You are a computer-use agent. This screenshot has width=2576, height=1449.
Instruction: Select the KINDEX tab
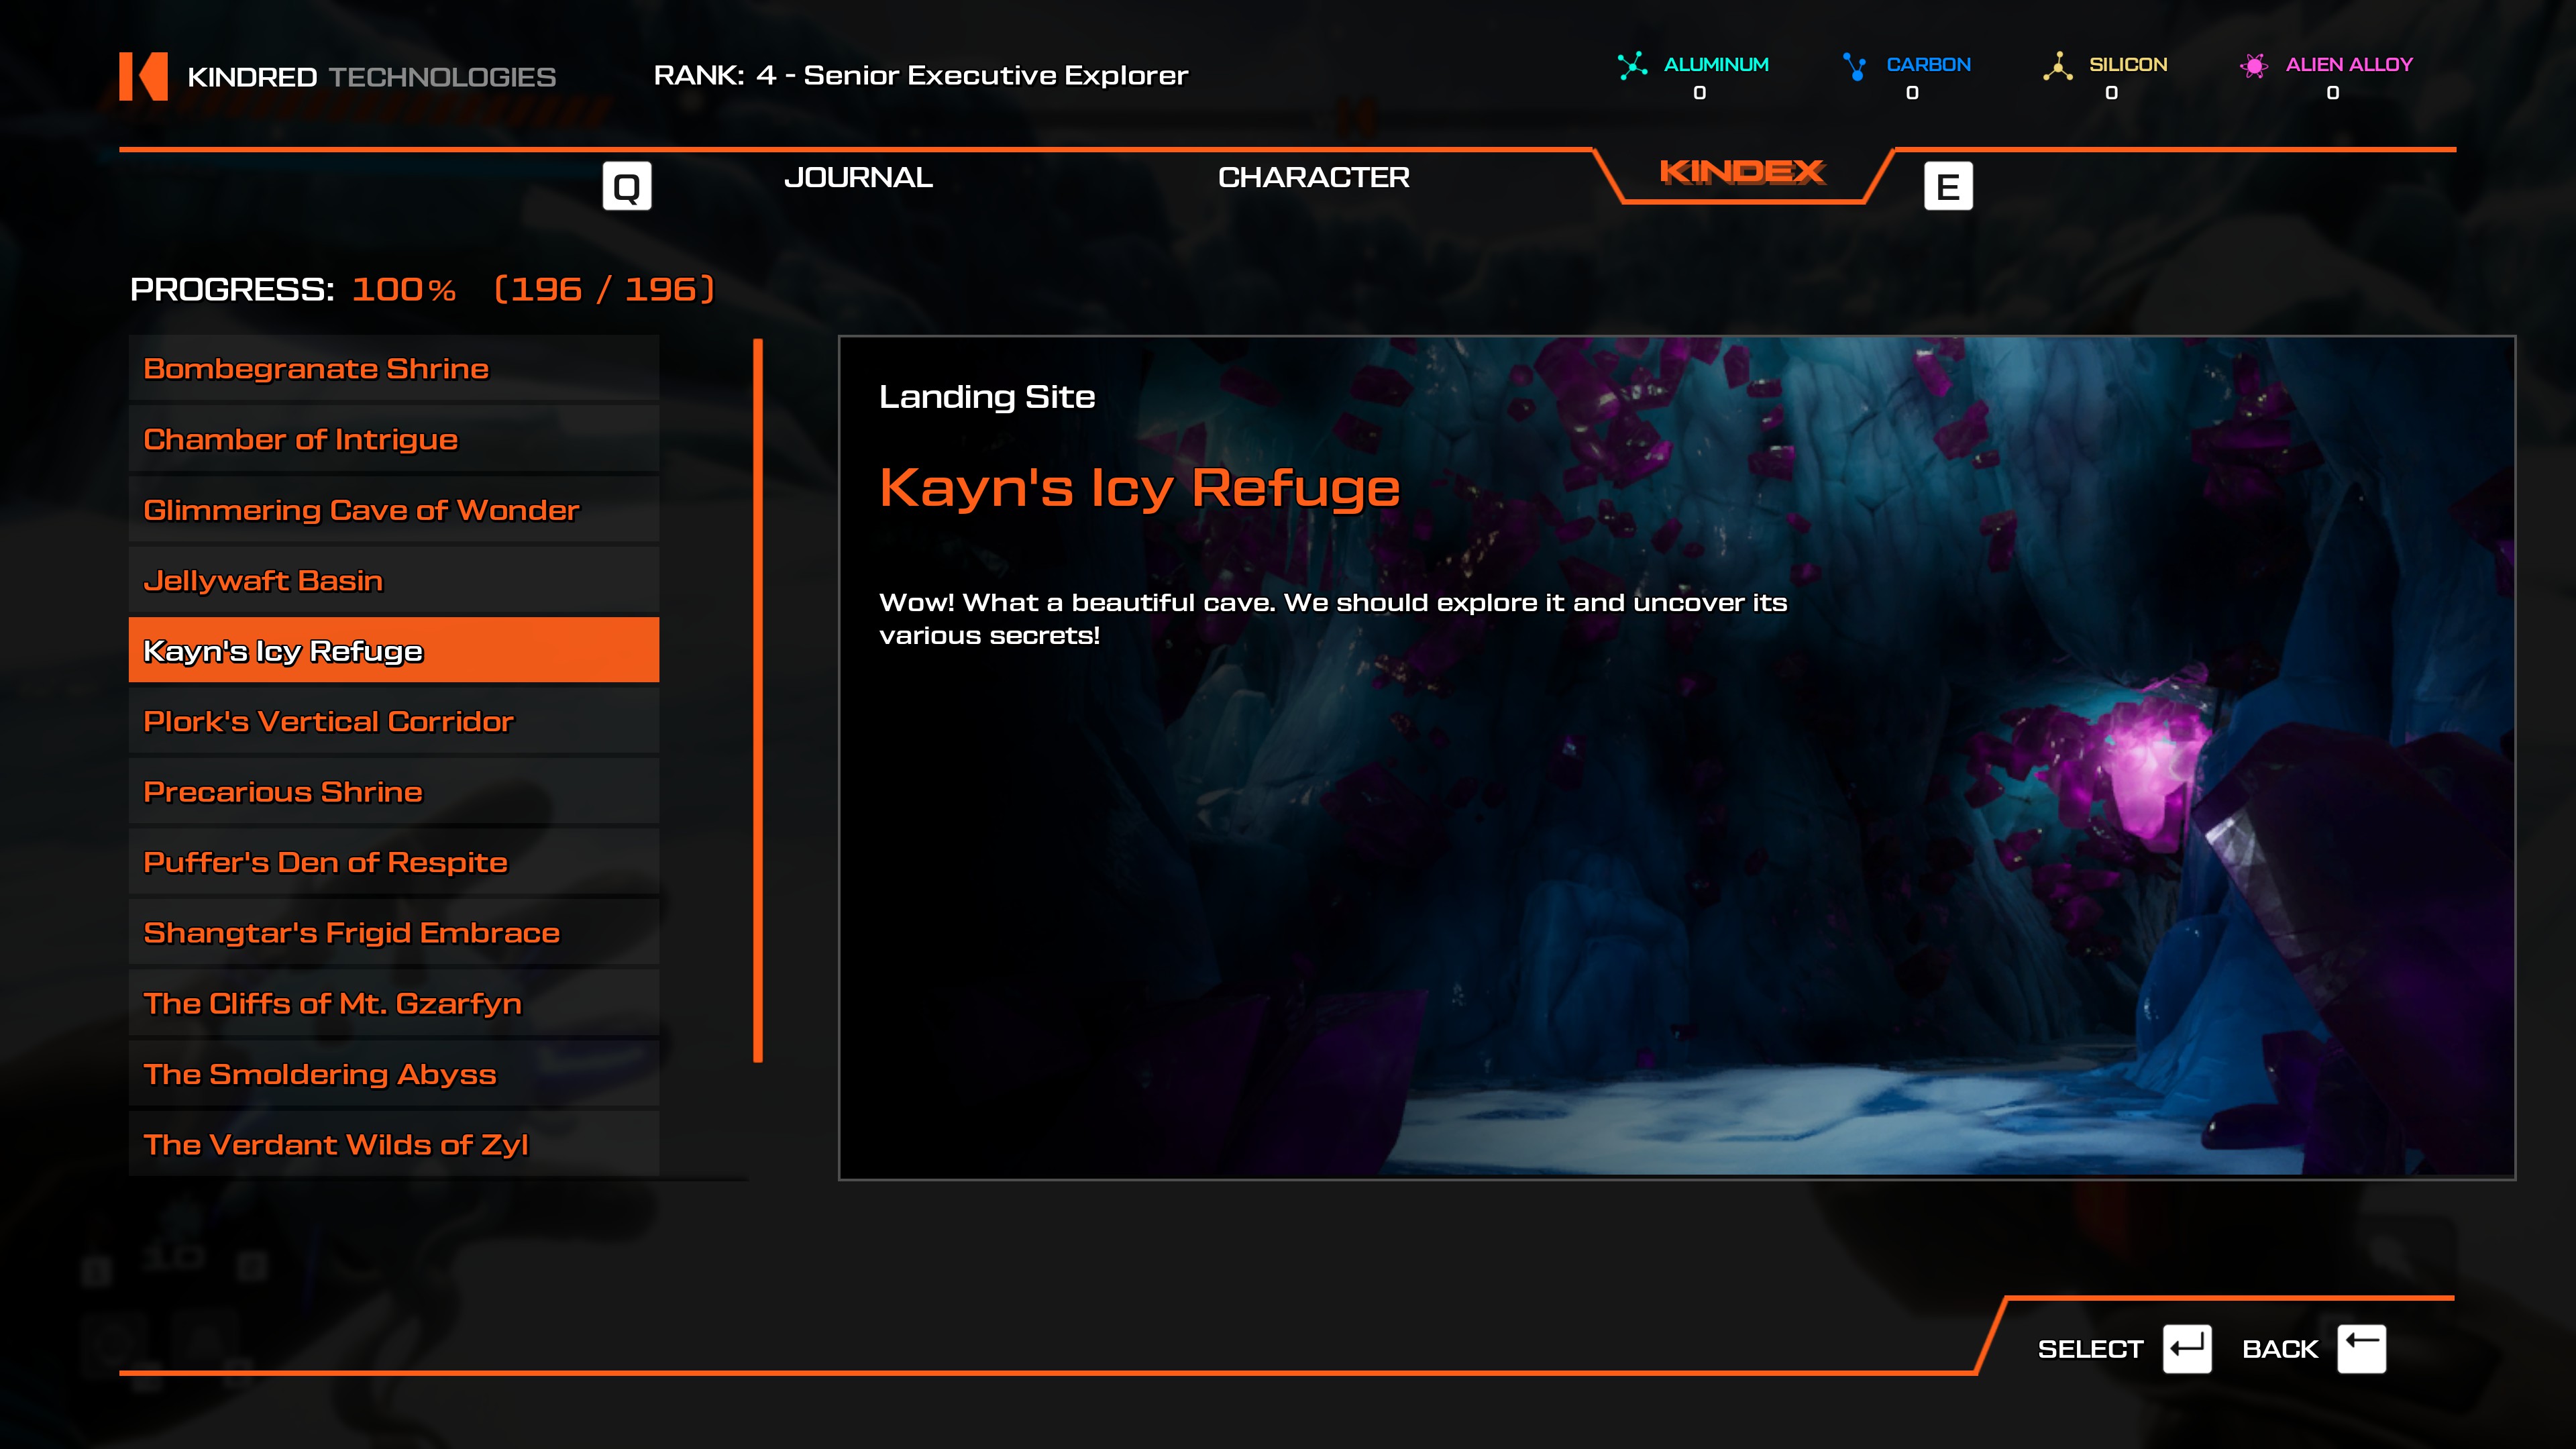coord(1742,172)
